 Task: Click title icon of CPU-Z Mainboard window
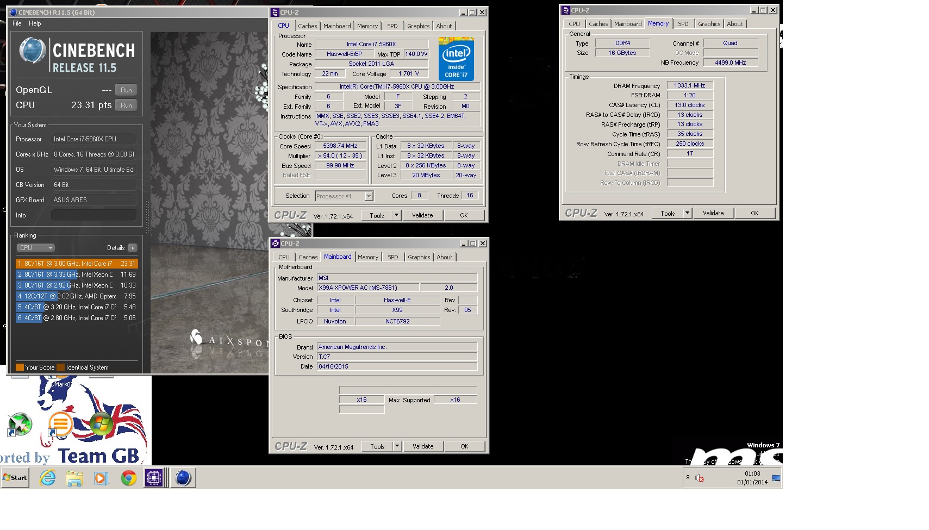pos(276,244)
